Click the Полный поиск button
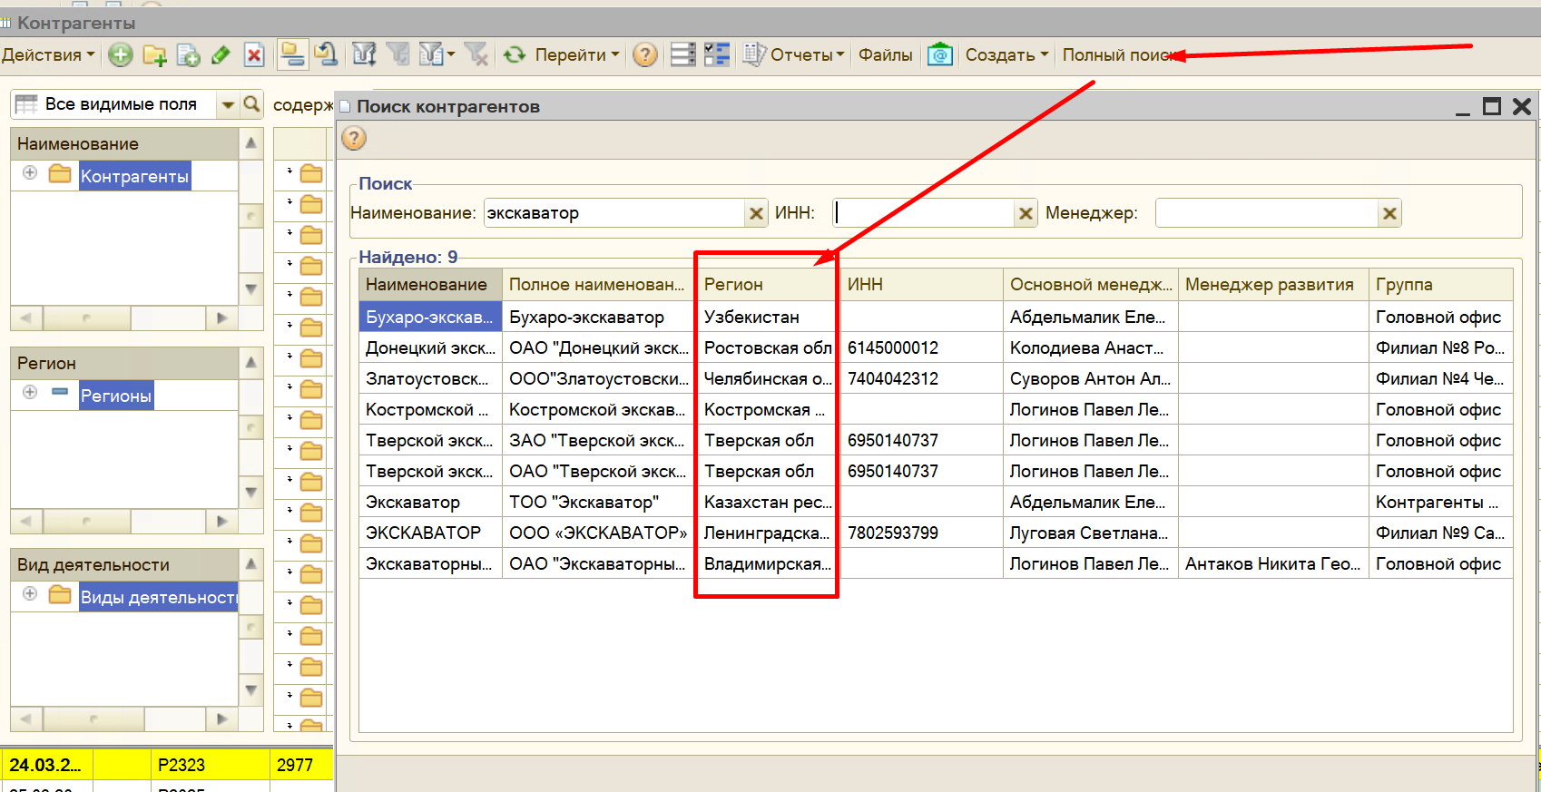1541x792 pixels. [1119, 55]
